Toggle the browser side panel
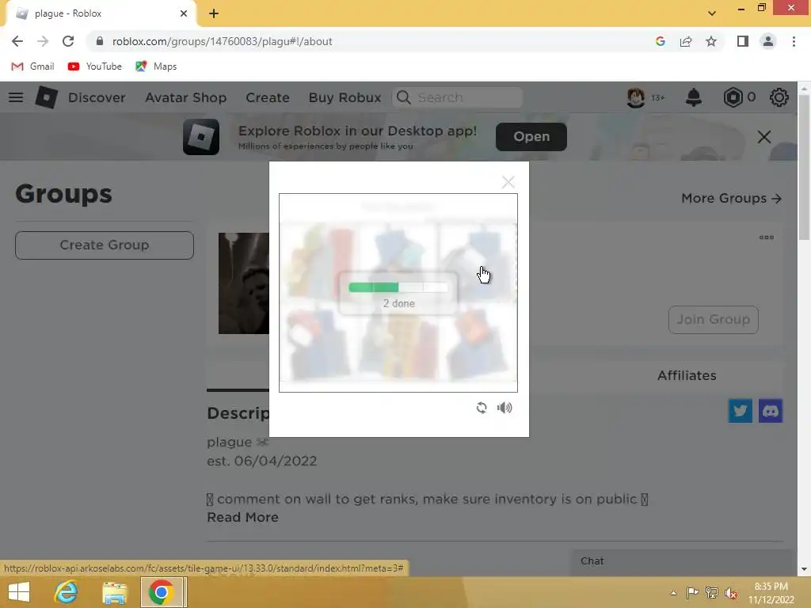 [x=743, y=41]
